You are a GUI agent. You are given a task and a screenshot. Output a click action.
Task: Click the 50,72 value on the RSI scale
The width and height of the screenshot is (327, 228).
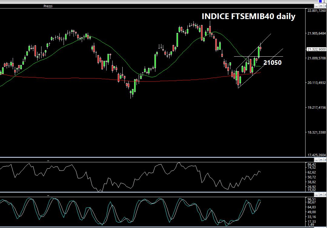click(x=312, y=177)
